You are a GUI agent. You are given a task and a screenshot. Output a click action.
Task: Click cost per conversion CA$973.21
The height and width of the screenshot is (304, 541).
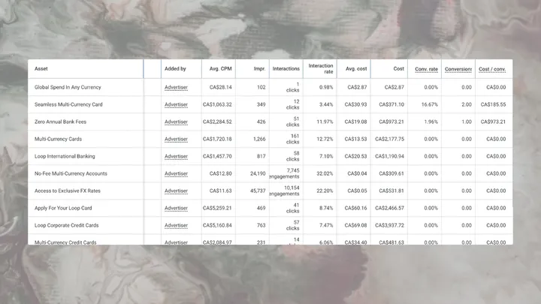pyautogui.click(x=493, y=122)
